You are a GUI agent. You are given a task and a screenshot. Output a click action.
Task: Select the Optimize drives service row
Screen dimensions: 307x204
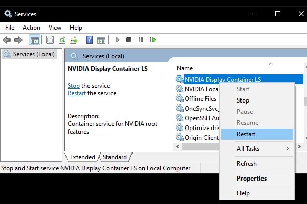(x=197, y=128)
